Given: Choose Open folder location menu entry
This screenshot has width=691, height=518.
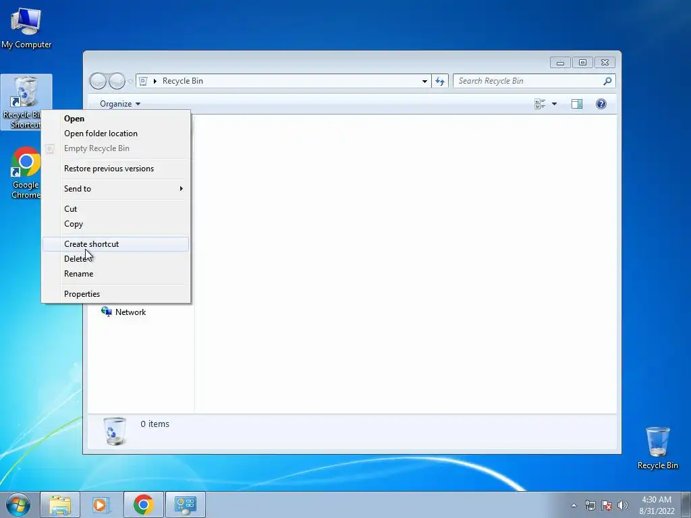Looking at the screenshot, I should click(116, 134).
